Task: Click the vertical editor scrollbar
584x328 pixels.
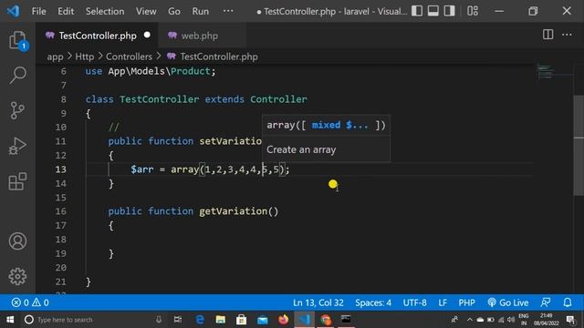Action: coord(579,145)
